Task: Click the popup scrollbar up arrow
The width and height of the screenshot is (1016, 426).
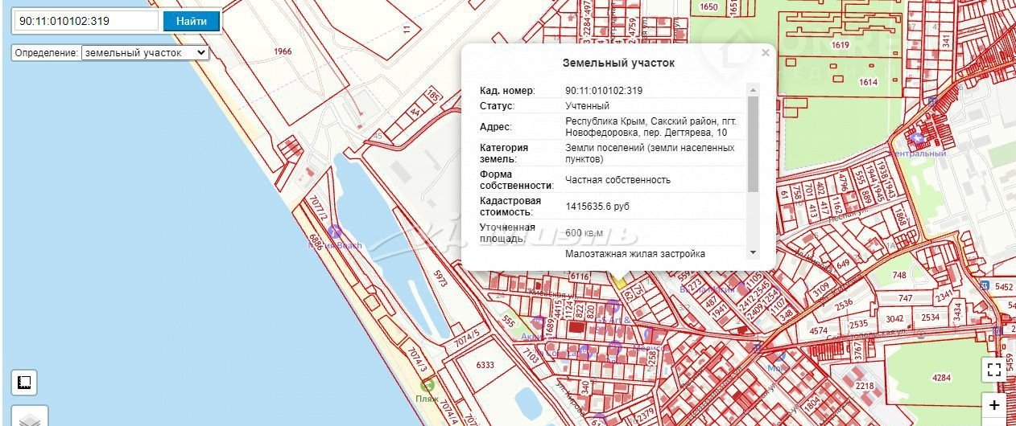Action: tap(753, 89)
